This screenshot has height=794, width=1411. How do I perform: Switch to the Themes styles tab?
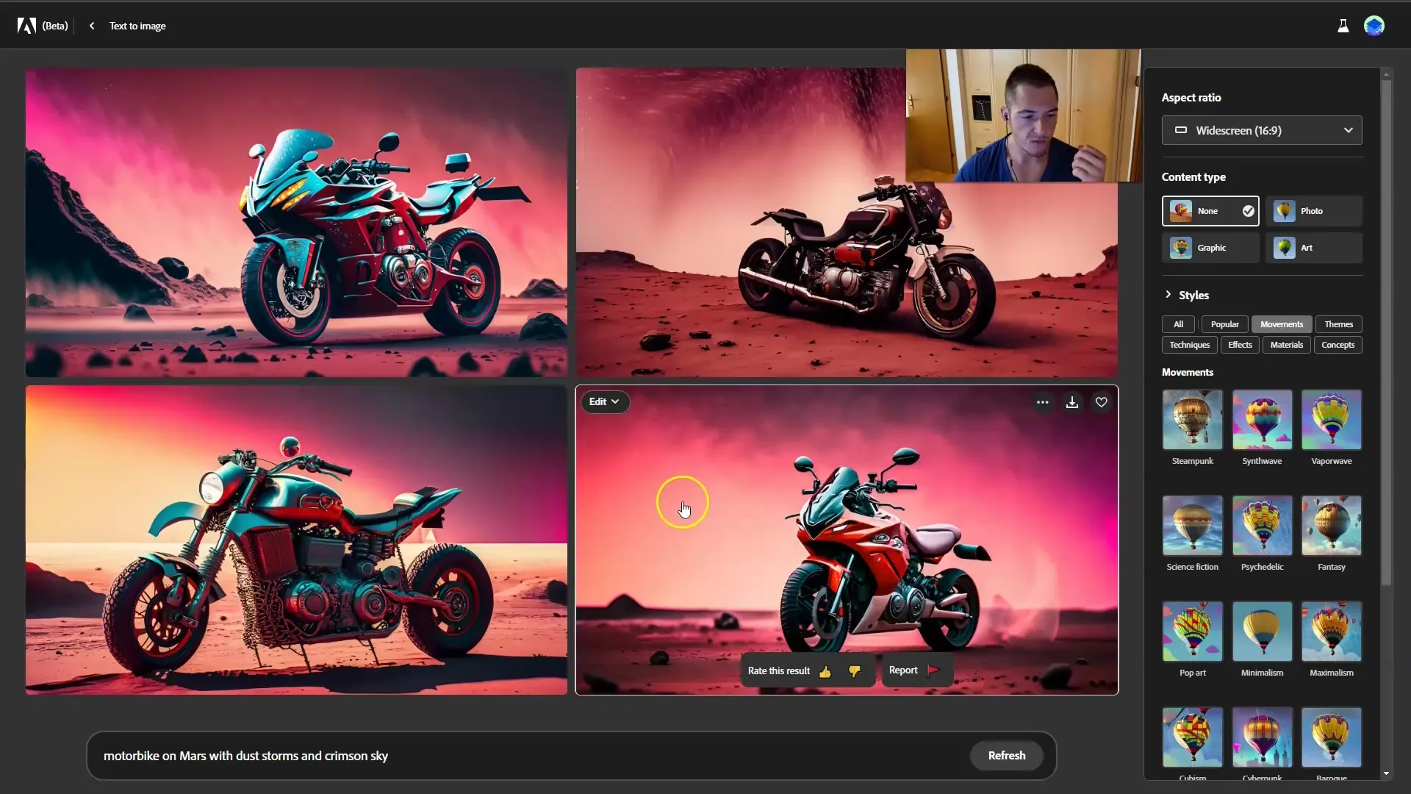click(x=1338, y=324)
